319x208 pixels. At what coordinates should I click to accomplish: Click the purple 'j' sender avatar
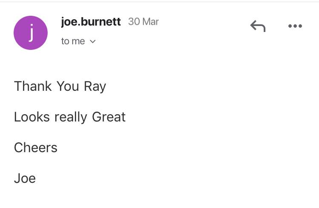click(x=31, y=33)
